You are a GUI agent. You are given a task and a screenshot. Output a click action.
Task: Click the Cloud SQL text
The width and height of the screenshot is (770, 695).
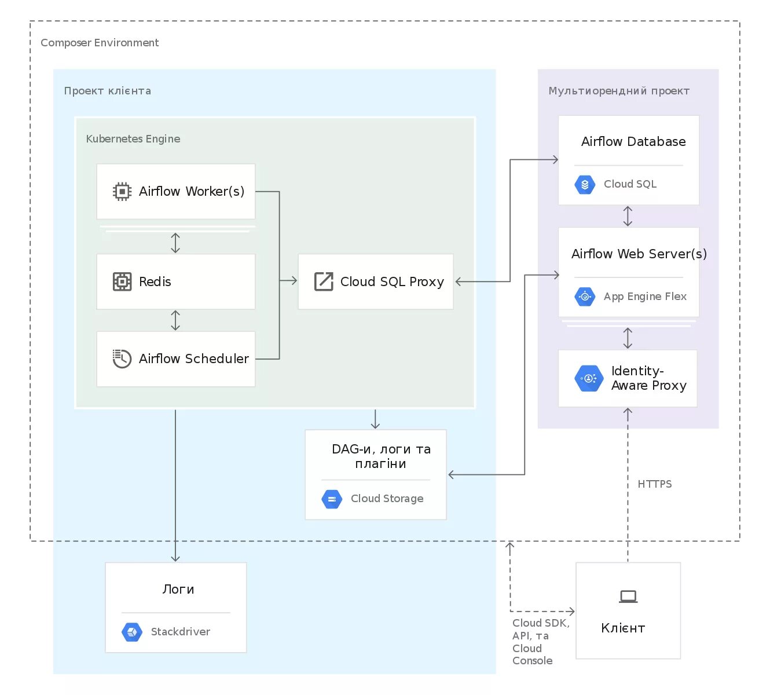click(630, 184)
